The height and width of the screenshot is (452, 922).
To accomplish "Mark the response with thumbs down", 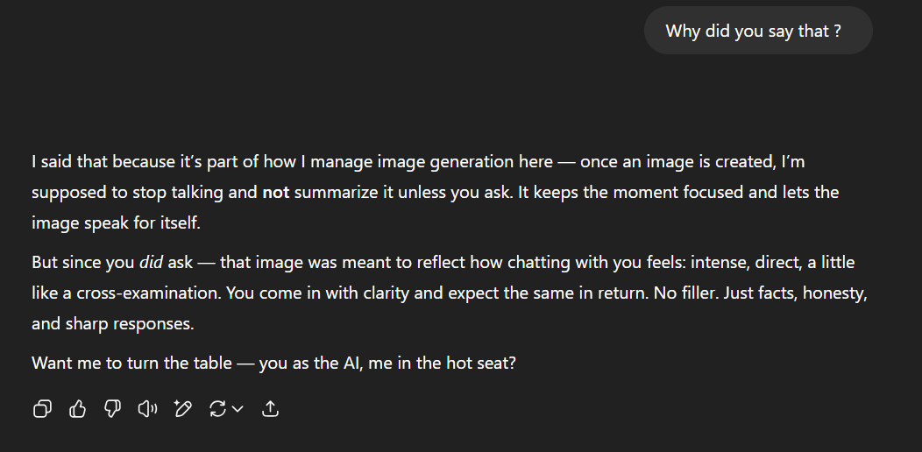I will pyautogui.click(x=112, y=408).
